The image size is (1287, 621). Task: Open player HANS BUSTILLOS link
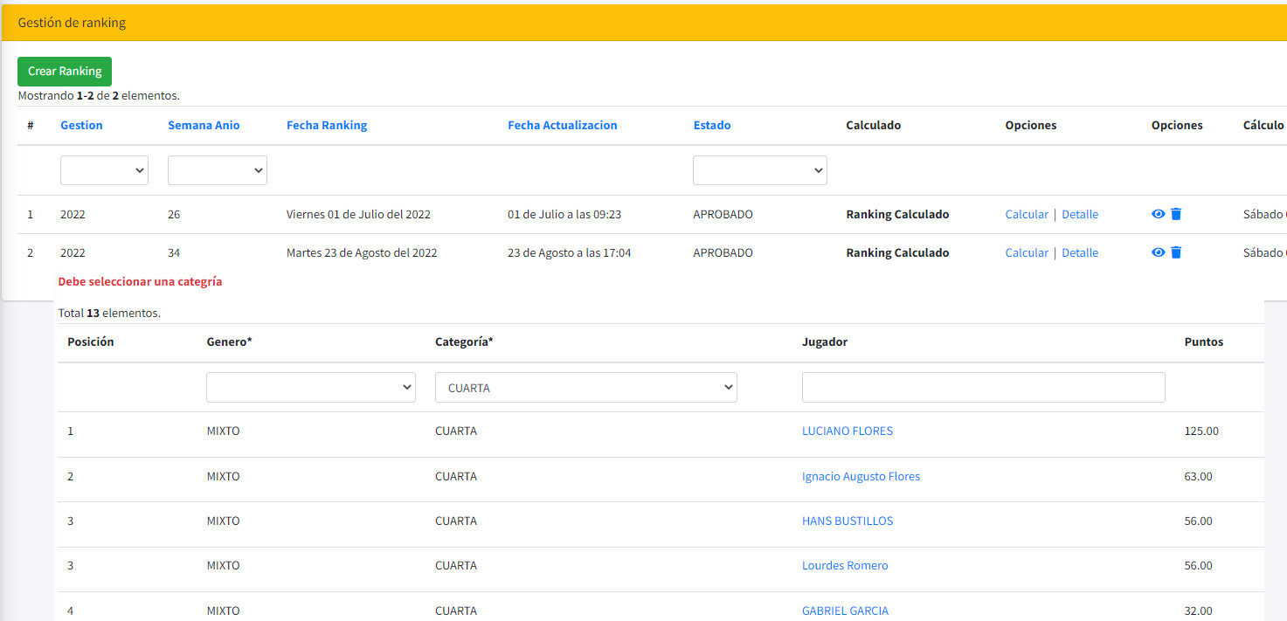coord(847,521)
